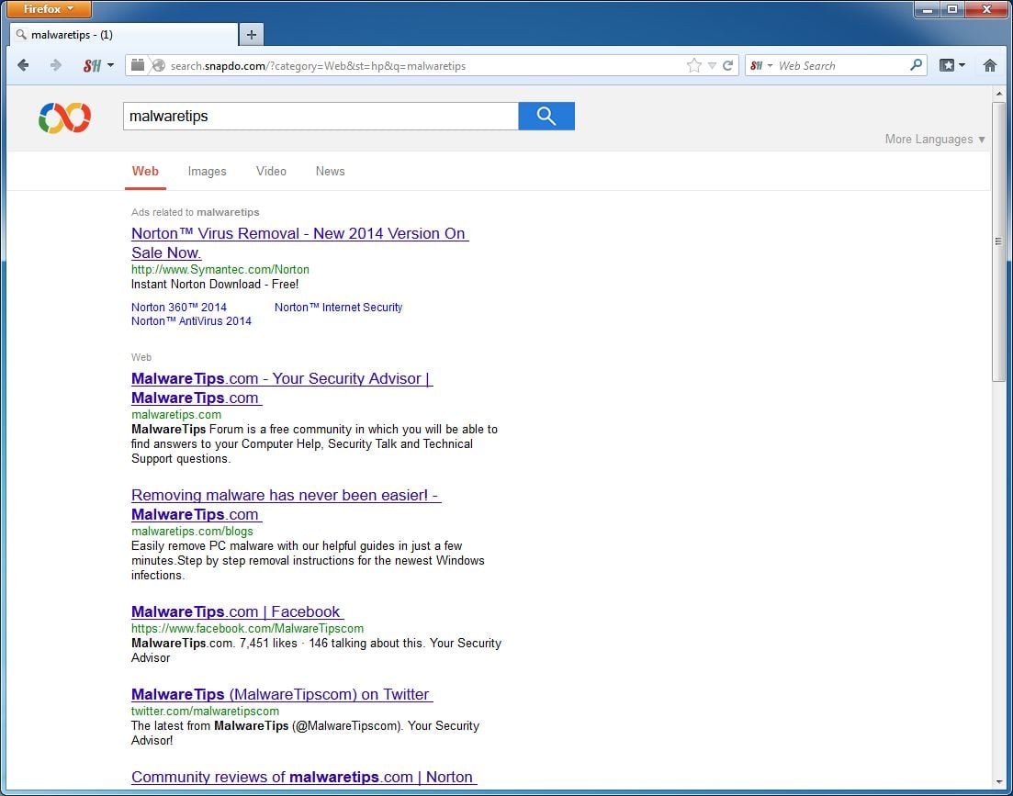Screen dimensions: 1013x796
Task: Open Community reviews of malwaretips.com result
Action: 304,778
